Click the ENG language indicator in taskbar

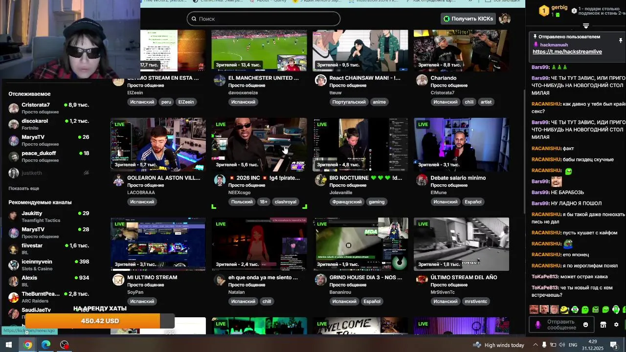coord(573,345)
